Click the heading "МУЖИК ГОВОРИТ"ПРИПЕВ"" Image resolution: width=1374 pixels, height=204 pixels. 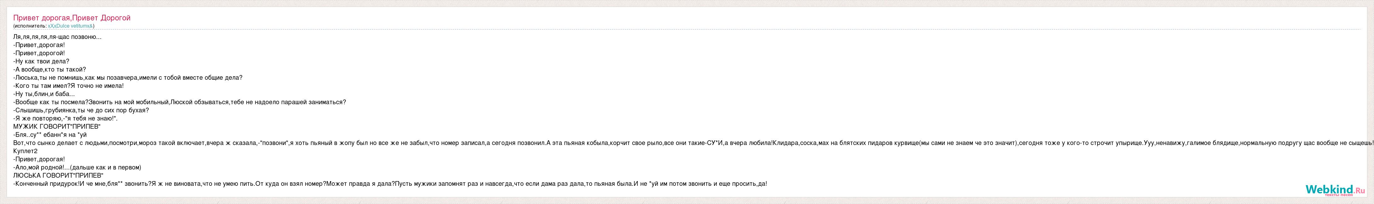click(x=57, y=126)
